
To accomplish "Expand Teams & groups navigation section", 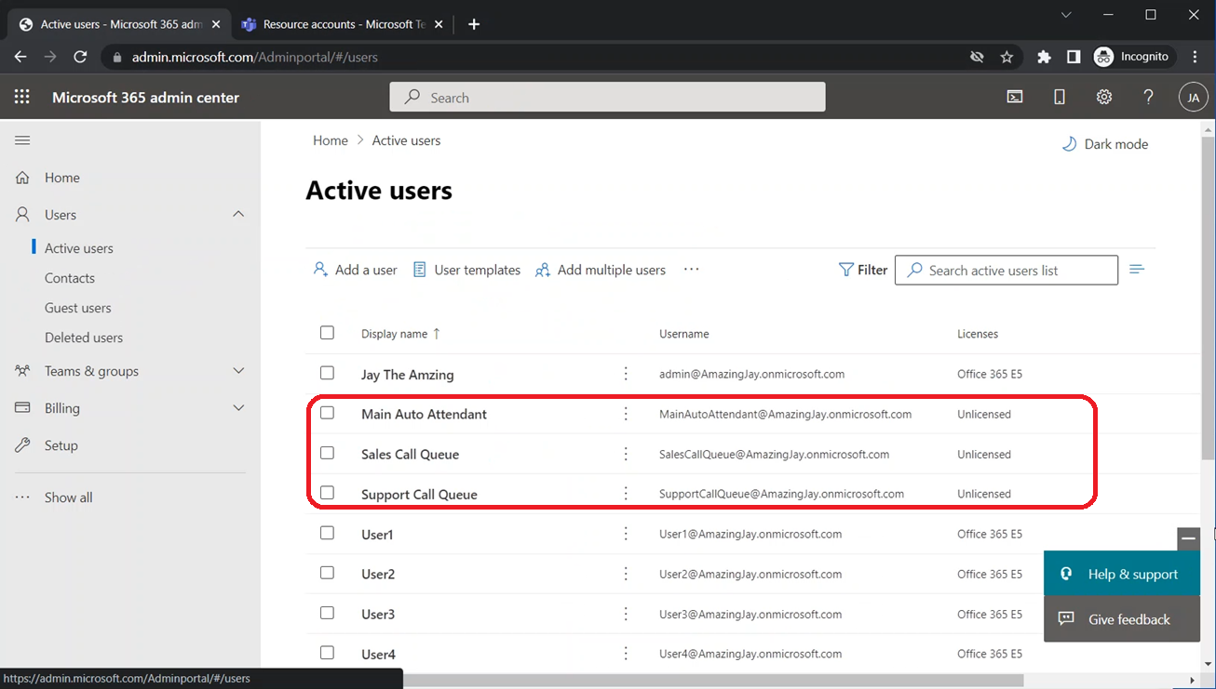I will tap(238, 371).
